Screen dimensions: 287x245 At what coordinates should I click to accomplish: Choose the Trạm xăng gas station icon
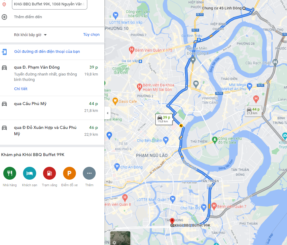coord(49,173)
